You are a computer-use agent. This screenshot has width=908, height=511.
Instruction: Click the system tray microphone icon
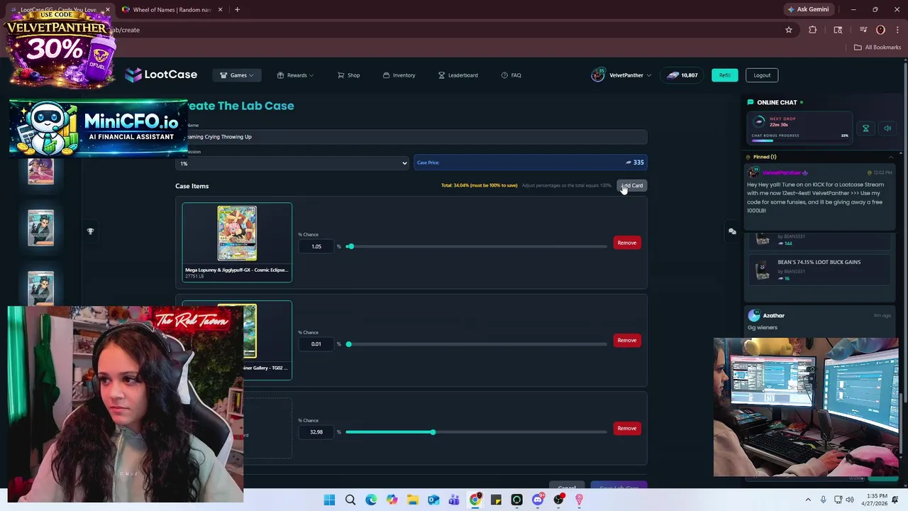(x=823, y=500)
